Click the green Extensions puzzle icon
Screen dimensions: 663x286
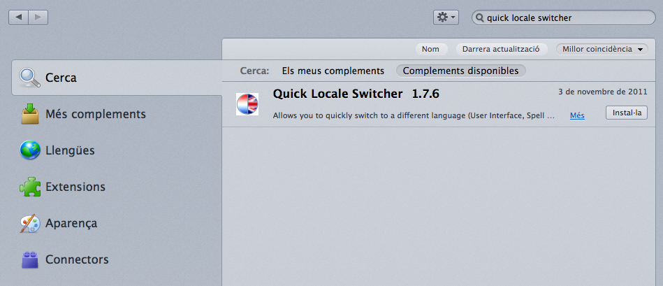click(x=30, y=187)
